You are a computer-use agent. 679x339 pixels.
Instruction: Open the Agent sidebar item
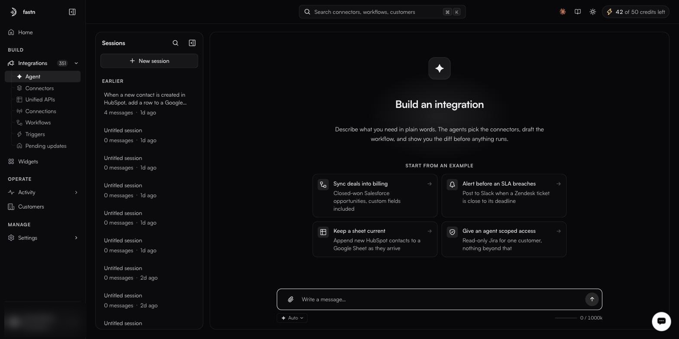click(42, 76)
